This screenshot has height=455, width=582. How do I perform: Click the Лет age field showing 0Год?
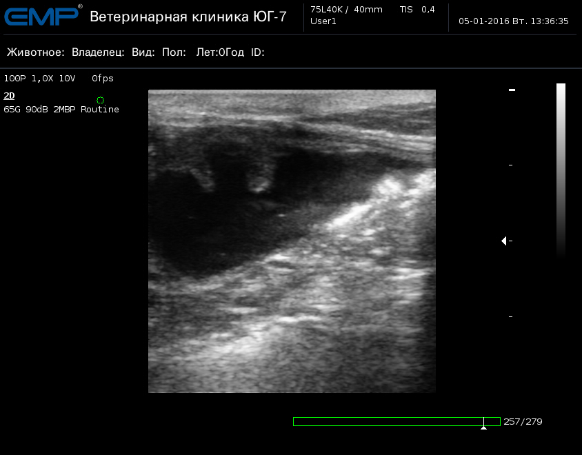click(x=220, y=52)
